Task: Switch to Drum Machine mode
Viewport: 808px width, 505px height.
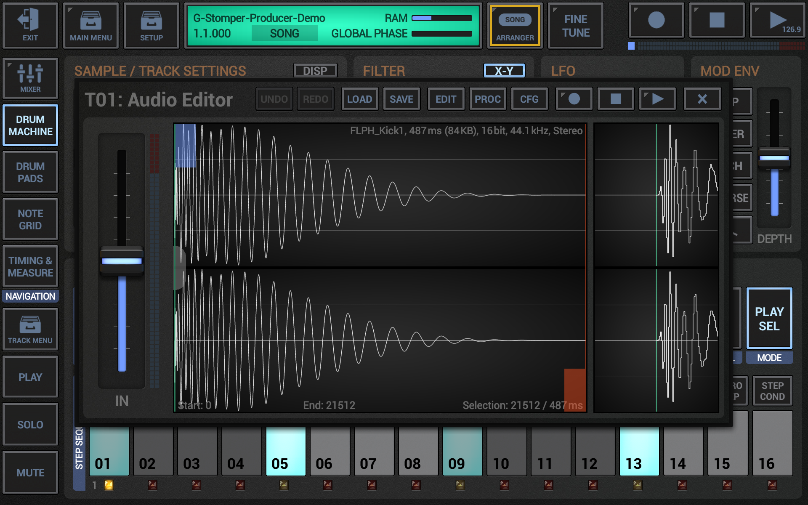Action: pyautogui.click(x=30, y=125)
